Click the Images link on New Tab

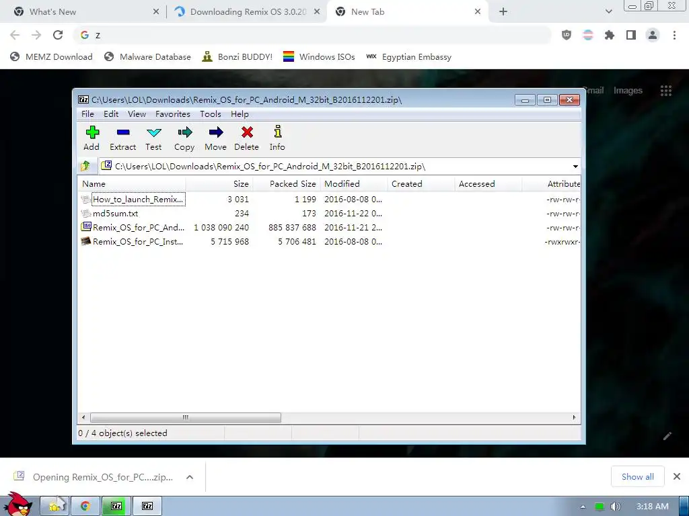pyautogui.click(x=628, y=91)
